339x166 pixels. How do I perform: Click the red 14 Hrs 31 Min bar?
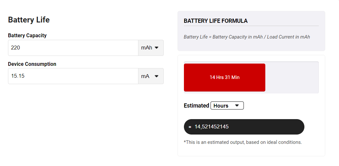tap(224, 77)
